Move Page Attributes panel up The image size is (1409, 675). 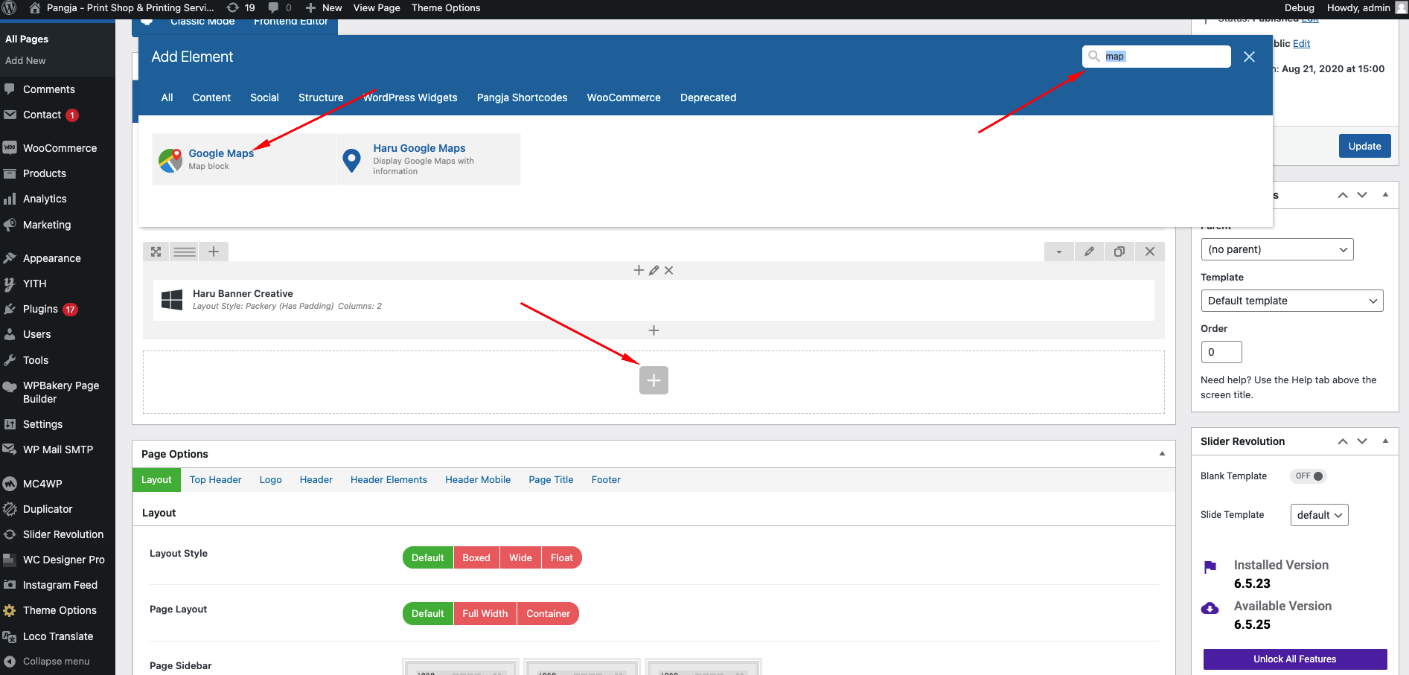(1343, 195)
